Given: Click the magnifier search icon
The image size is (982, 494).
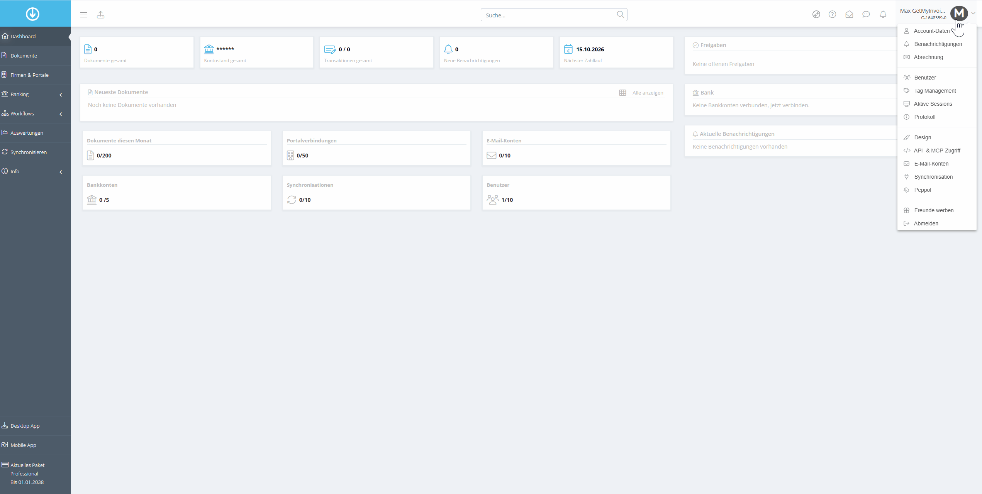Looking at the screenshot, I should [x=620, y=15].
